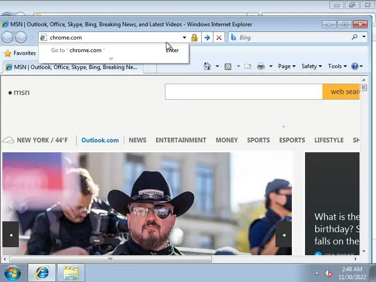Select the MSN browser tab
Image resolution: width=376 pixels, height=282 pixels.
tap(73, 67)
